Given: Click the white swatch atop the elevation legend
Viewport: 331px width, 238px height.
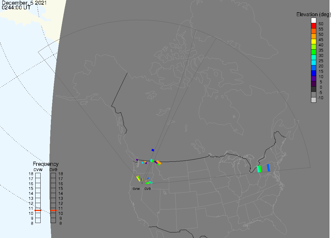Looking at the screenshot, I should (x=313, y=21).
